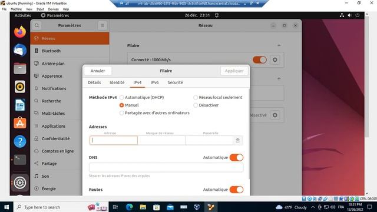The width and height of the screenshot is (377, 212).
Task: Click the second plus icon below Filaire section
Action: 279,78
